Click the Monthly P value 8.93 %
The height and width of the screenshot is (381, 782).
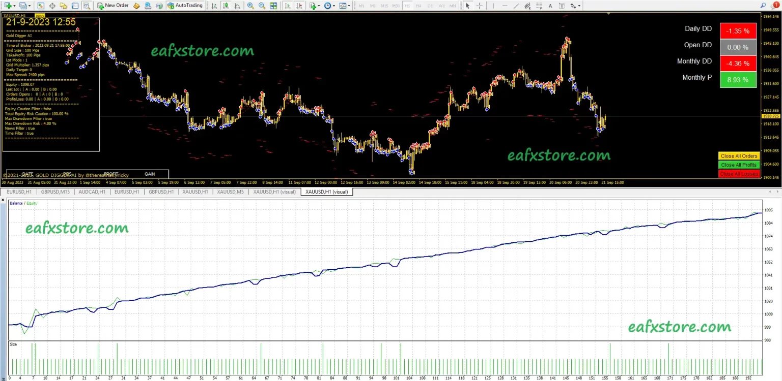(738, 80)
